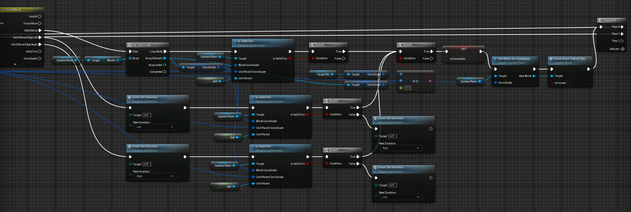Click the New Block output pin
Viewport: 631px width, 212px height.
point(534,76)
